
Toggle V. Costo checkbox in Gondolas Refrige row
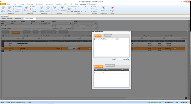pos(90,43)
